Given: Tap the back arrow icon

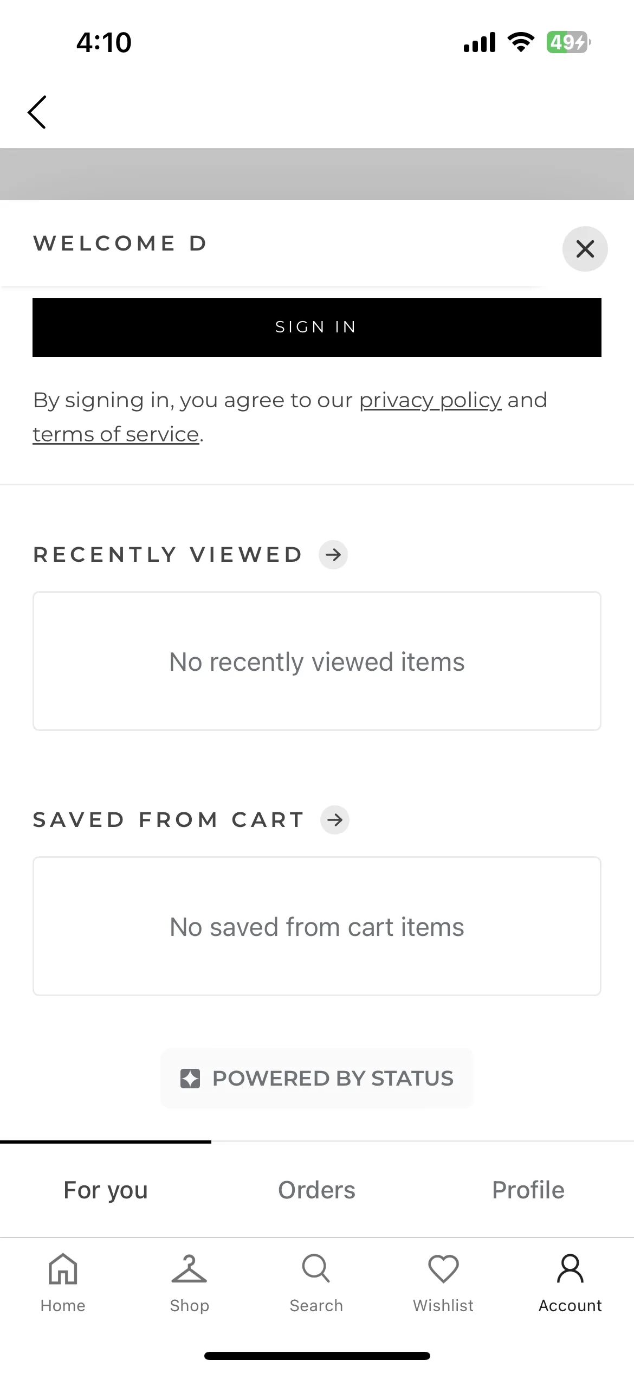Looking at the screenshot, I should tap(37, 112).
